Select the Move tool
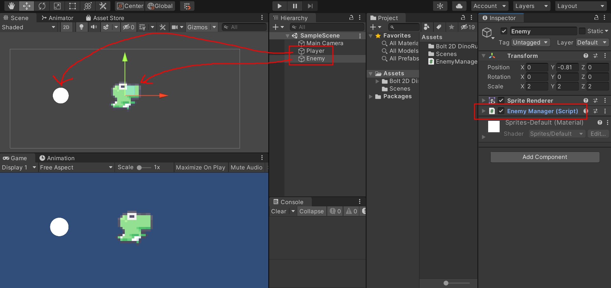 coord(27,6)
